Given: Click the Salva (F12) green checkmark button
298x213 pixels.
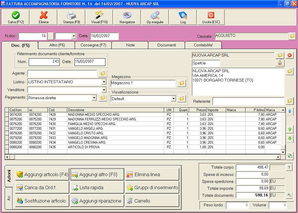Looking at the screenshot, I should tap(16, 17).
